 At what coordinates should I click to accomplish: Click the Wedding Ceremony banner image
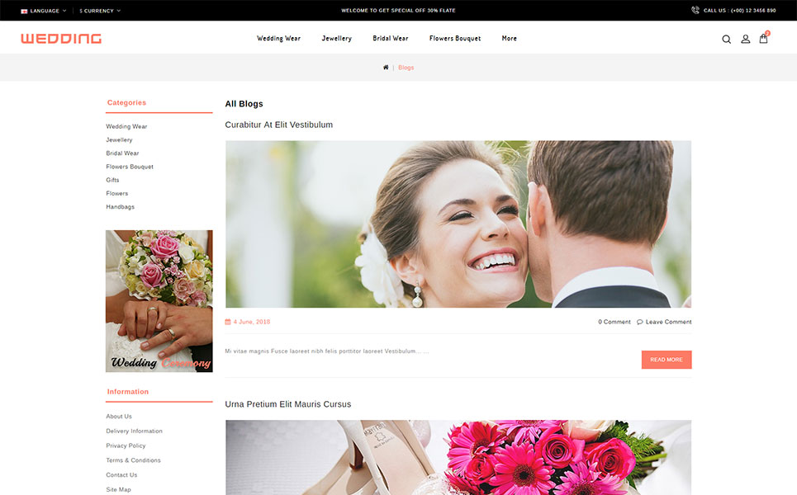coord(159,301)
